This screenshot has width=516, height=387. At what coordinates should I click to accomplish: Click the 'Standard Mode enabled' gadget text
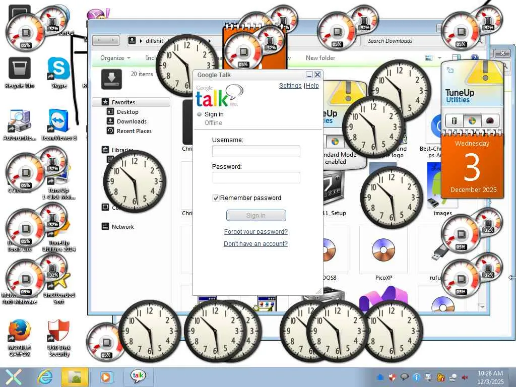click(x=340, y=158)
